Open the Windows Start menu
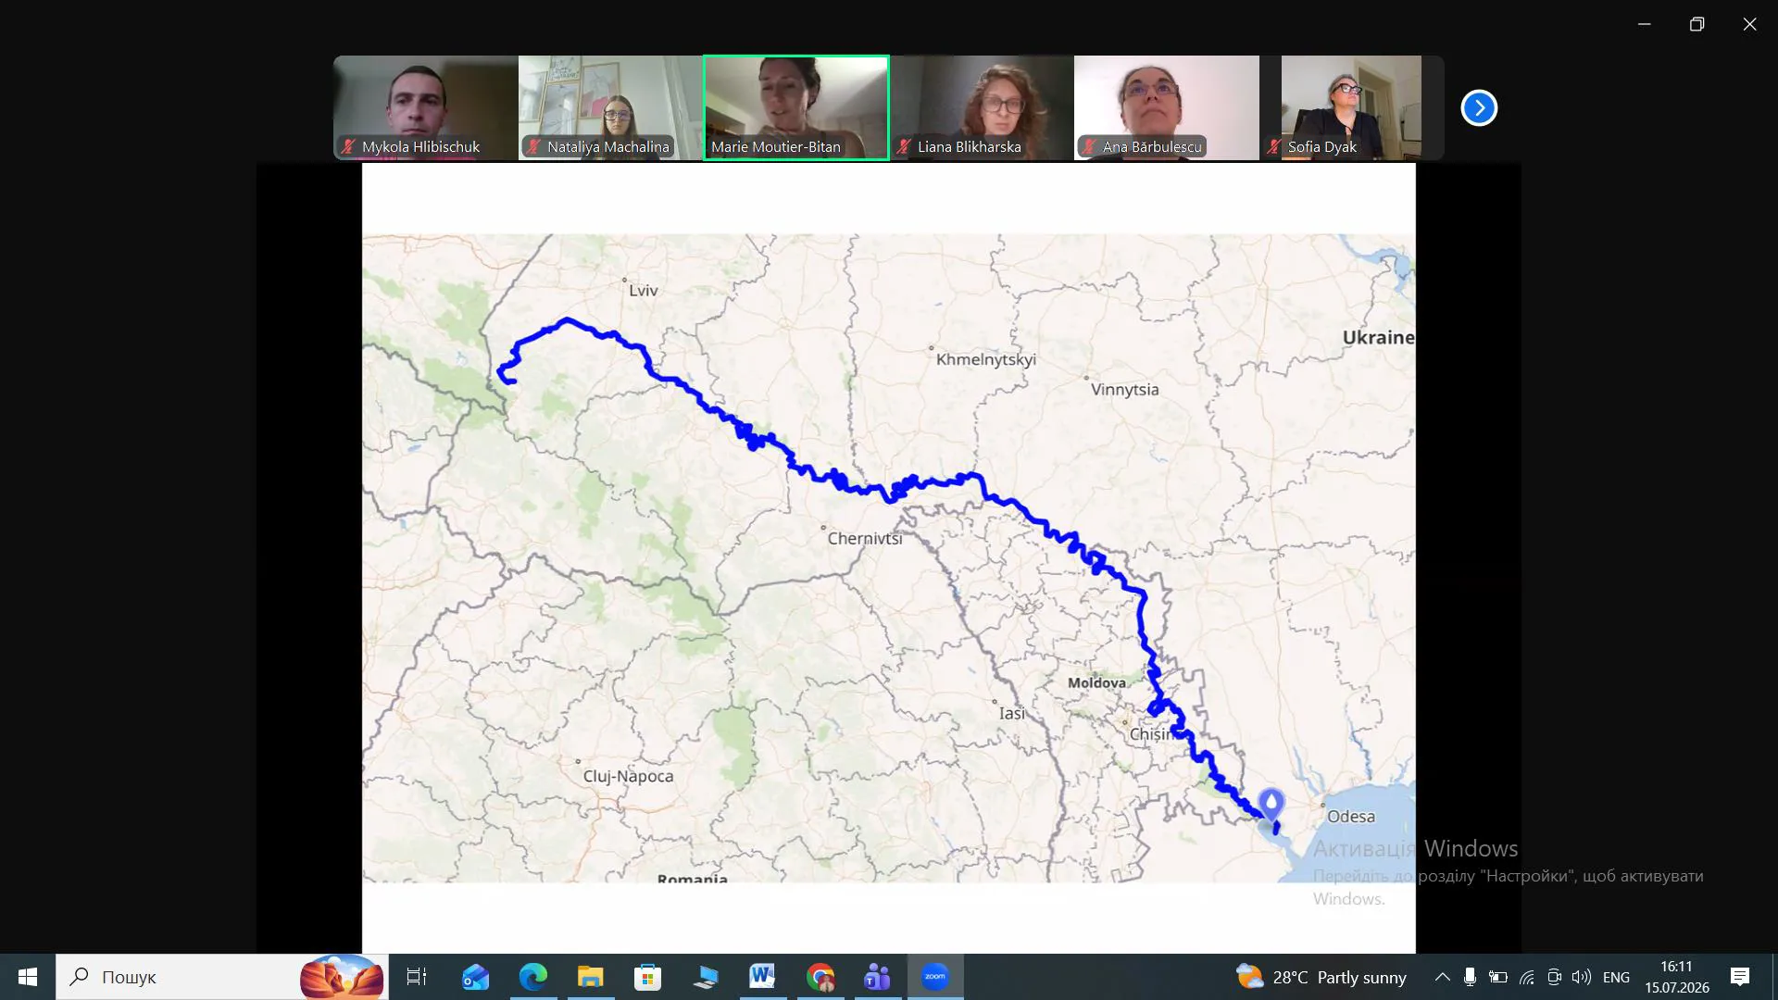The height and width of the screenshot is (1000, 1778). [28, 977]
